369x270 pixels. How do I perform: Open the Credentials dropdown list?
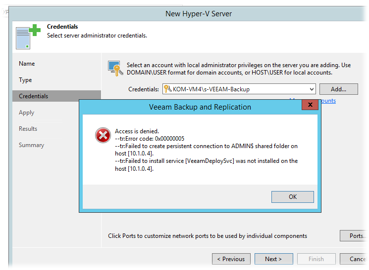coord(312,89)
